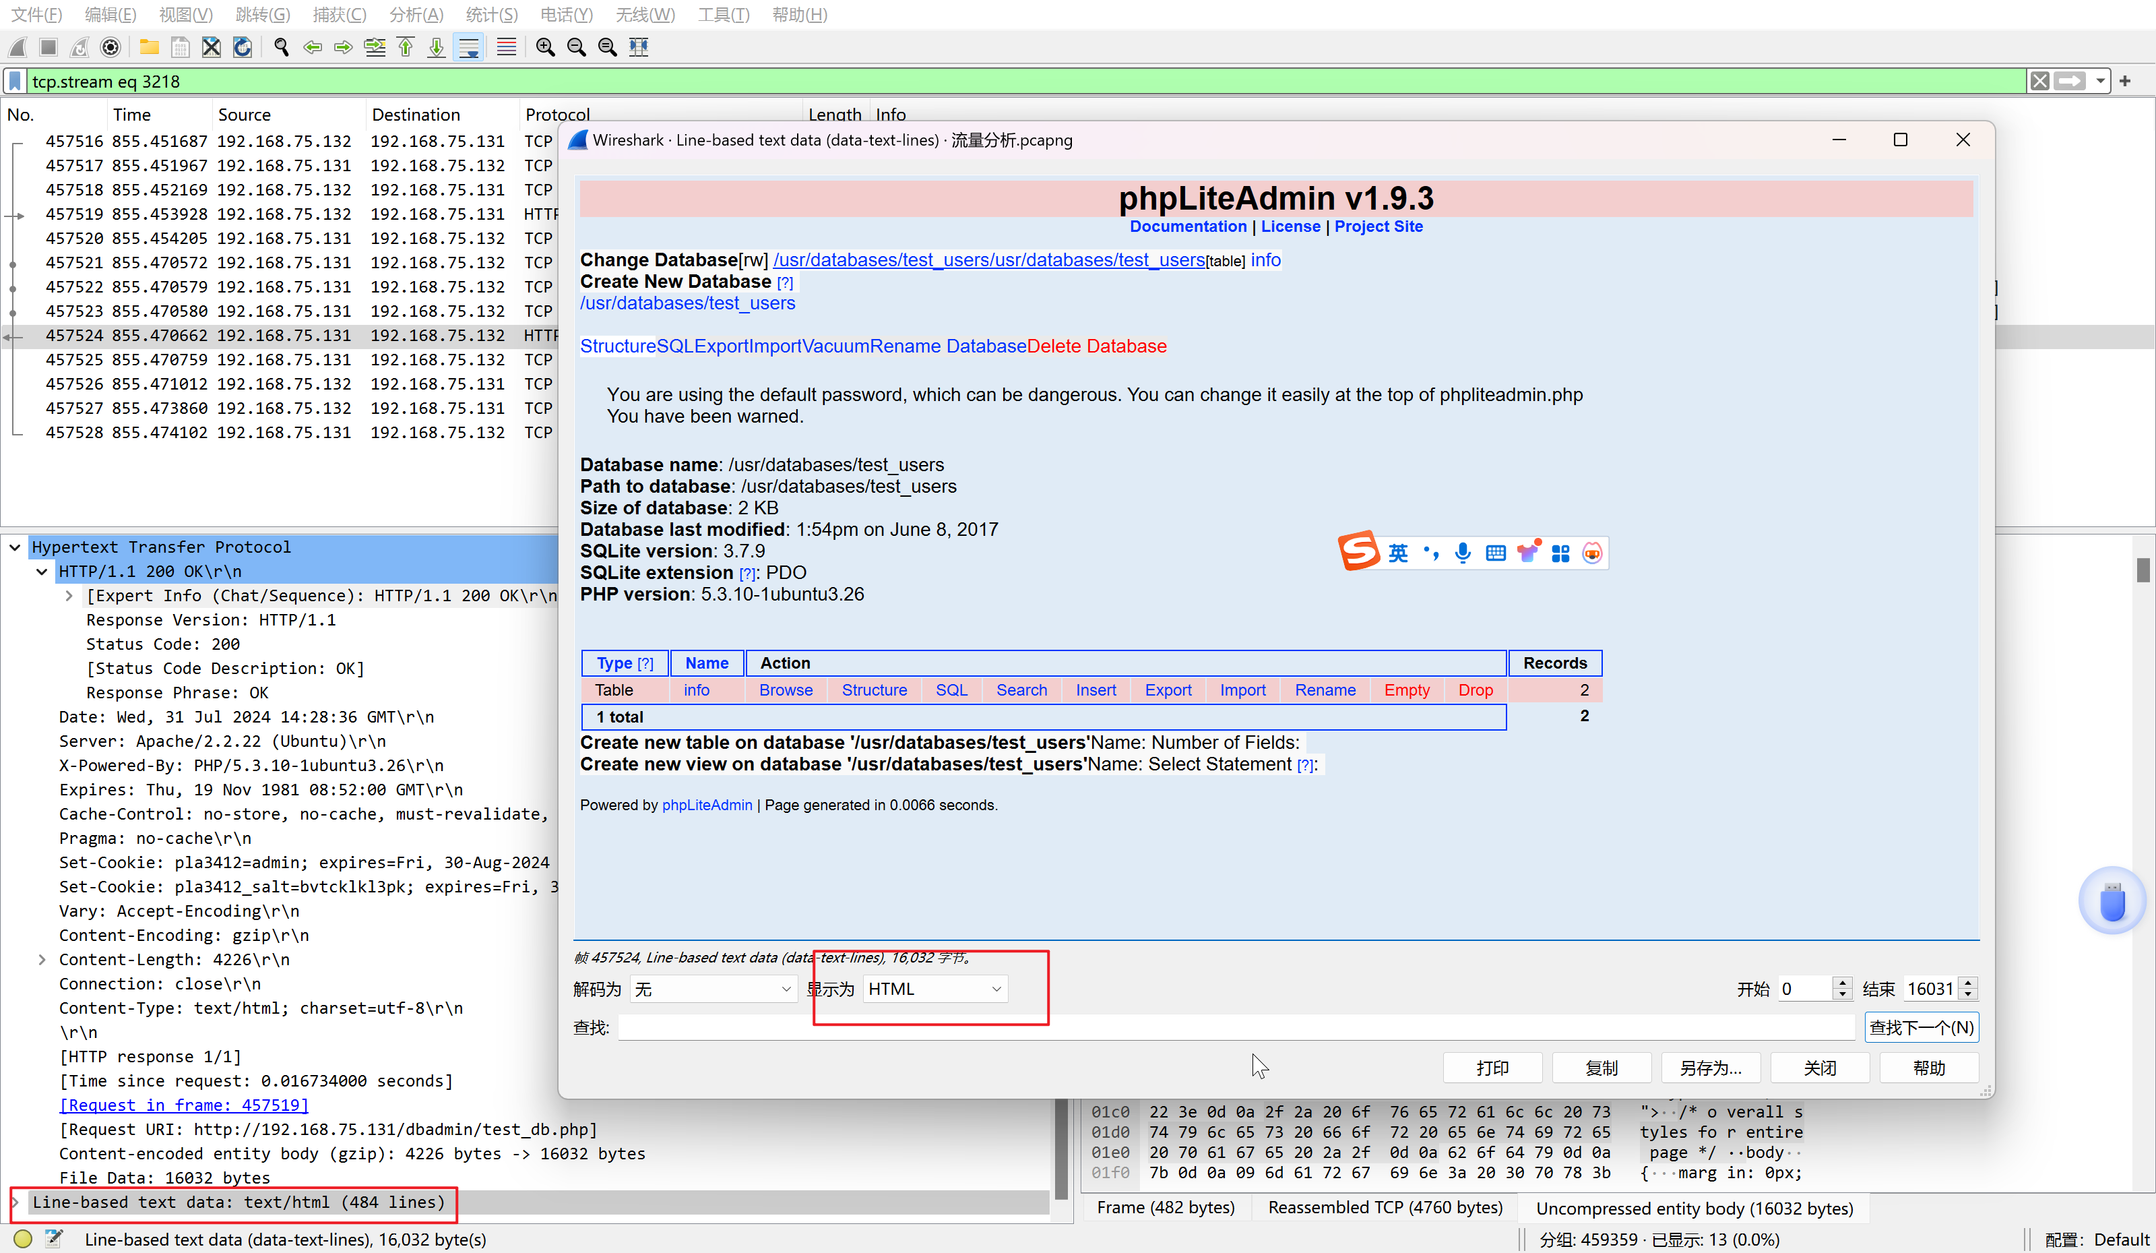Image resolution: width=2156 pixels, height=1253 pixels.
Task: Open the 显示为 HTML dropdown
Action: coord(934,989)
